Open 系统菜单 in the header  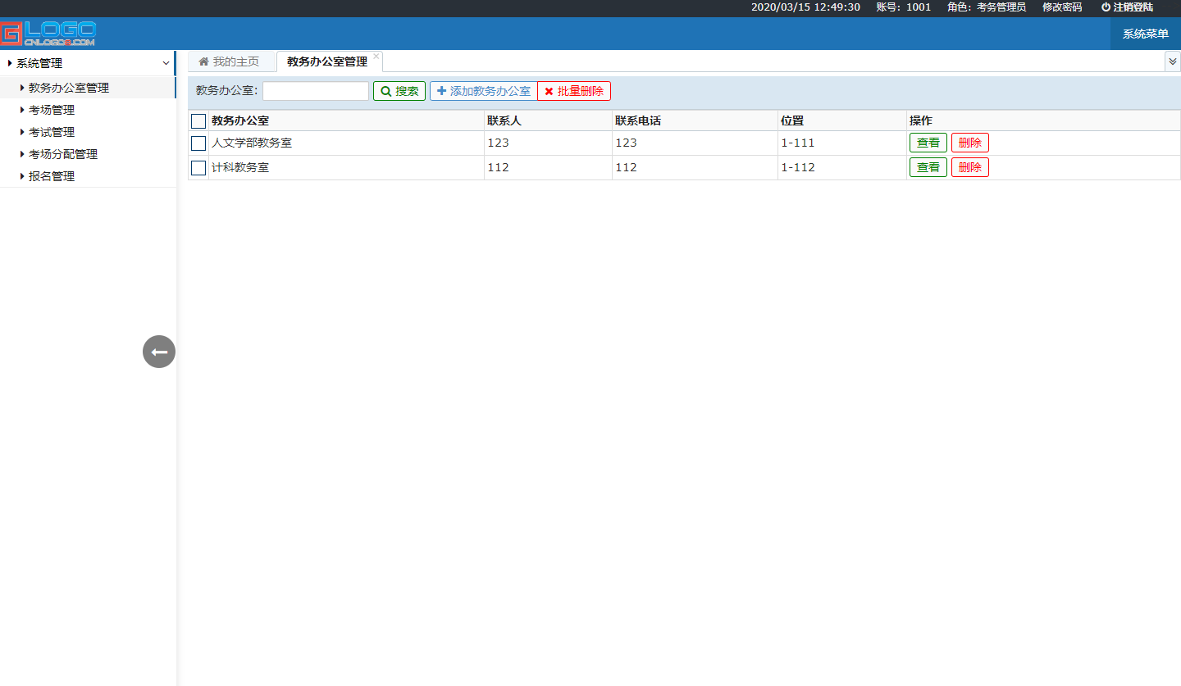1145,34
